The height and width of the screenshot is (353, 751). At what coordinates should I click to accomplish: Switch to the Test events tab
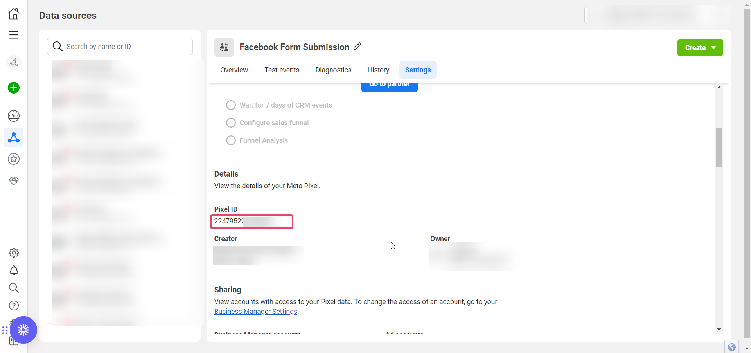[x=282, y=70]
